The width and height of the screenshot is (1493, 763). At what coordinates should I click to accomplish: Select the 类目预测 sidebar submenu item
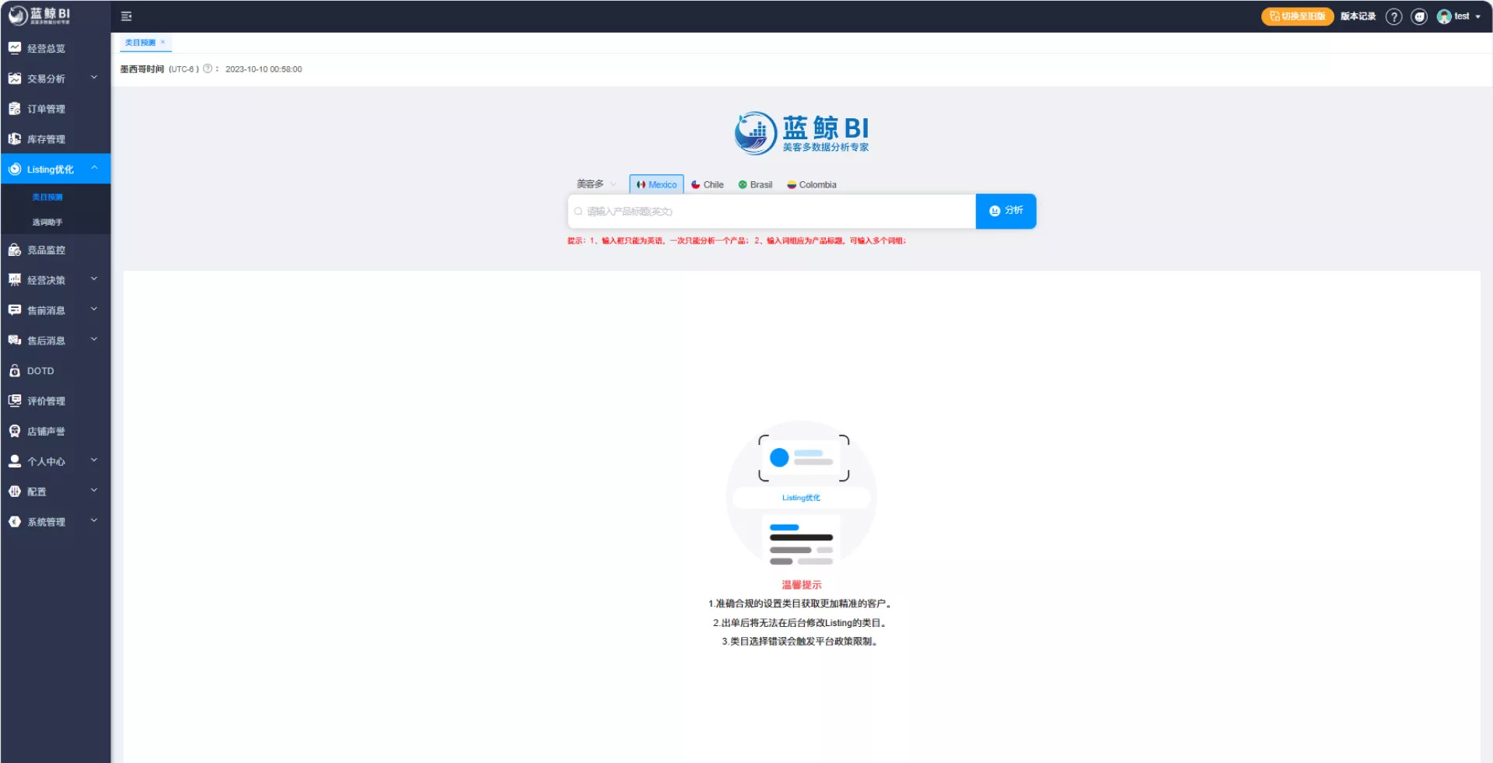click(x=47, y=198)
